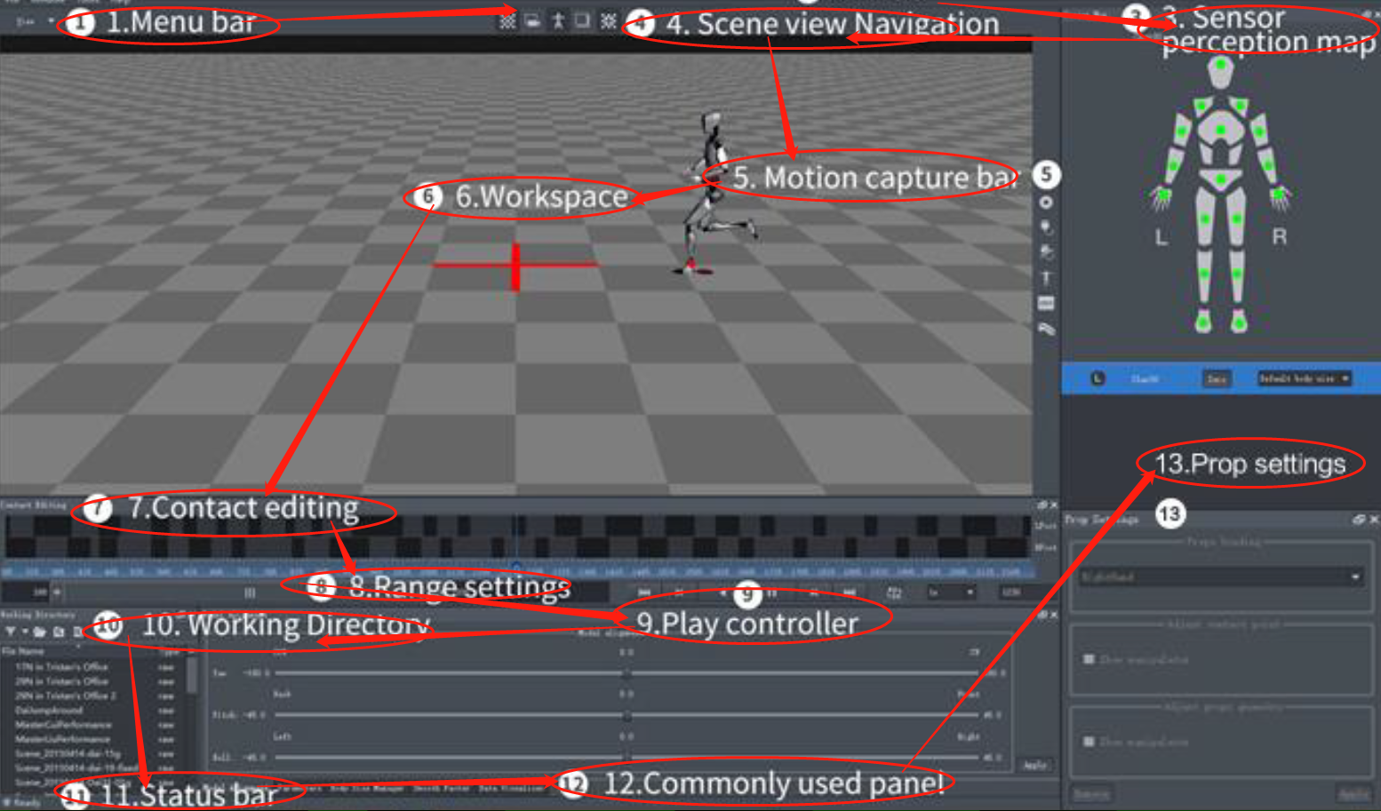Tick the upper Show manipulator checkbox
Viewport: 1381px width, 811px height.
[1089, 660]
